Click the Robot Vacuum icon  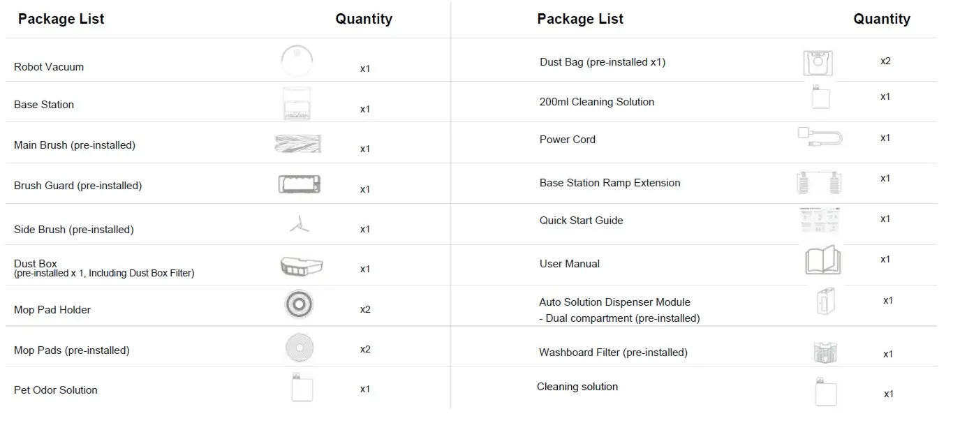[x=297, y=61]
